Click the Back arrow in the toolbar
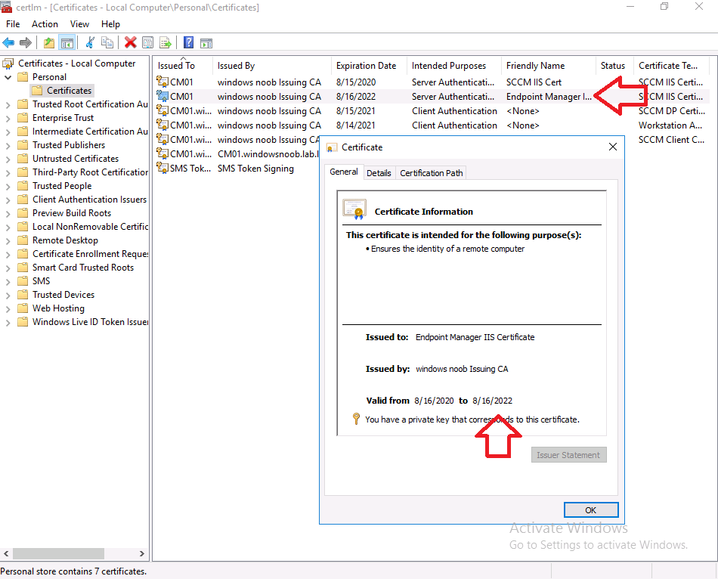This screenshot has width=718, height=579. [8, 43]
